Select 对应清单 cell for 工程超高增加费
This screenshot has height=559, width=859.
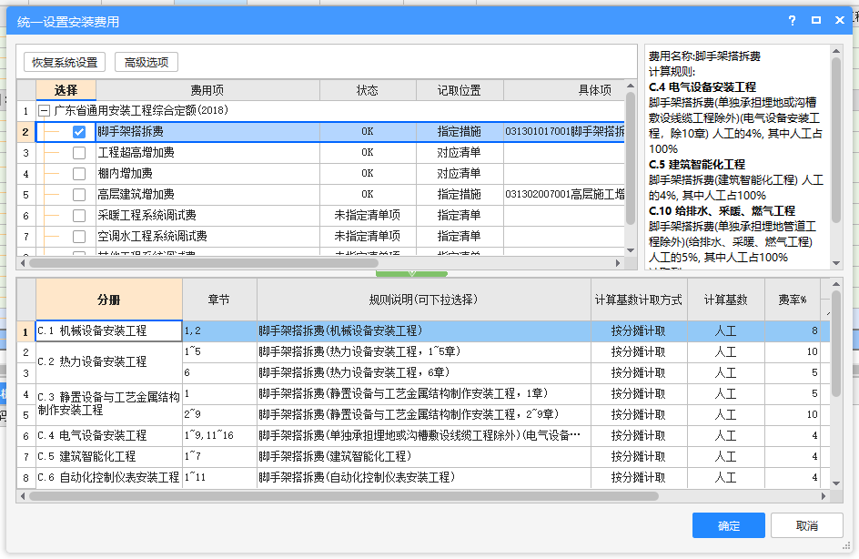[460, 153]
